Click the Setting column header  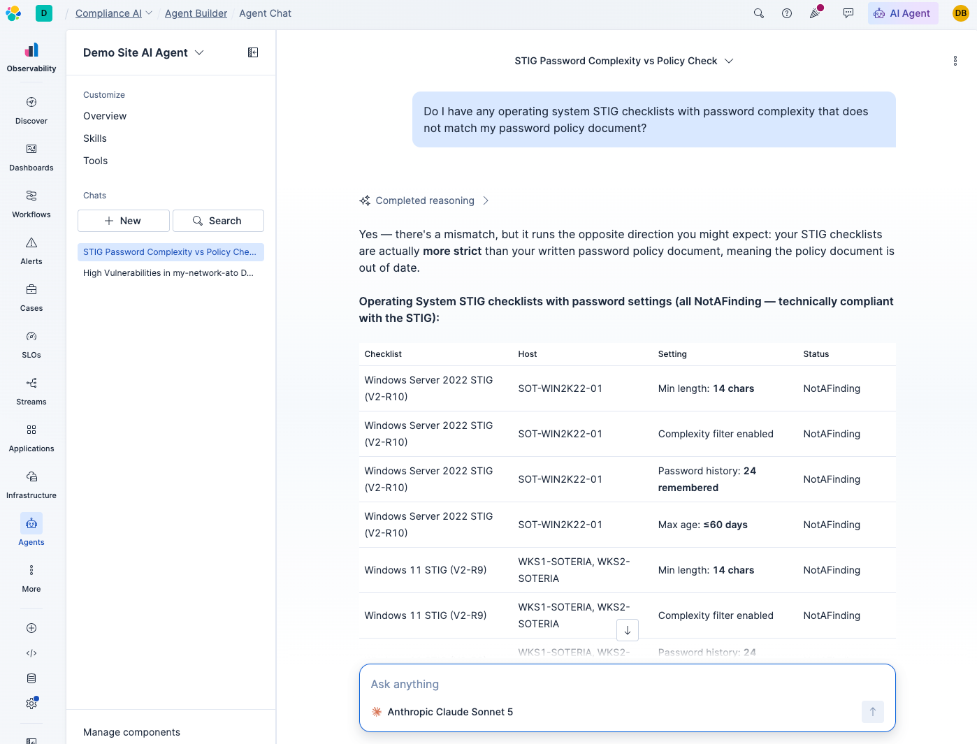tap(672, 354)
